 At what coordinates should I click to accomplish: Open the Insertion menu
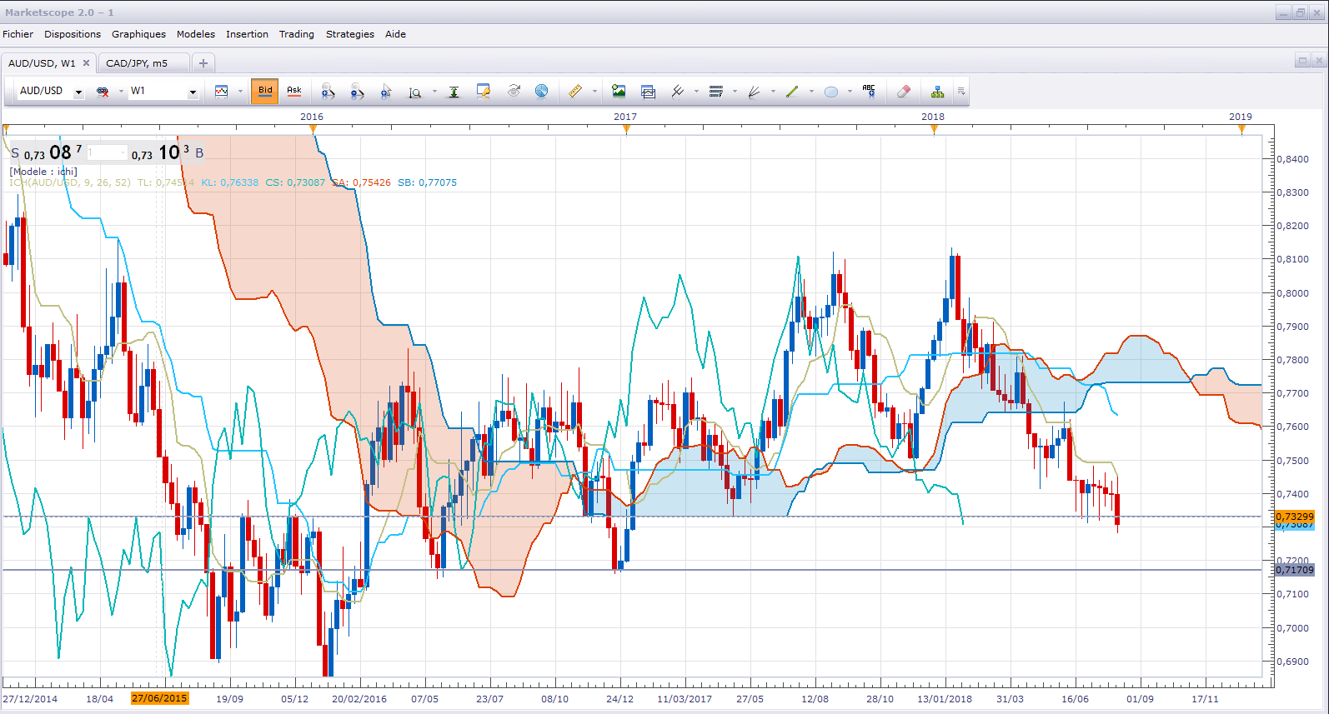(x=247, y=34)
